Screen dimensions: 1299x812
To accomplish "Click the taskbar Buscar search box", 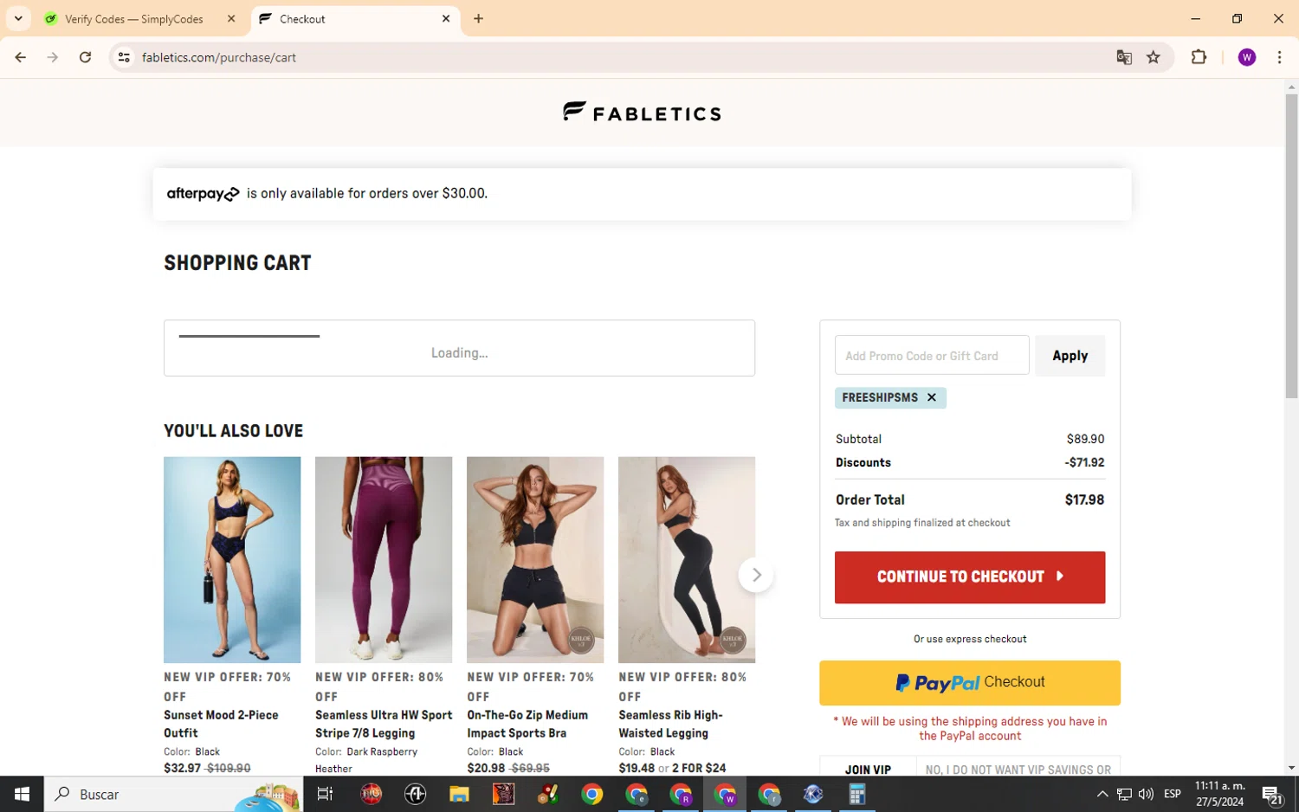I will [x=173, y=794].
